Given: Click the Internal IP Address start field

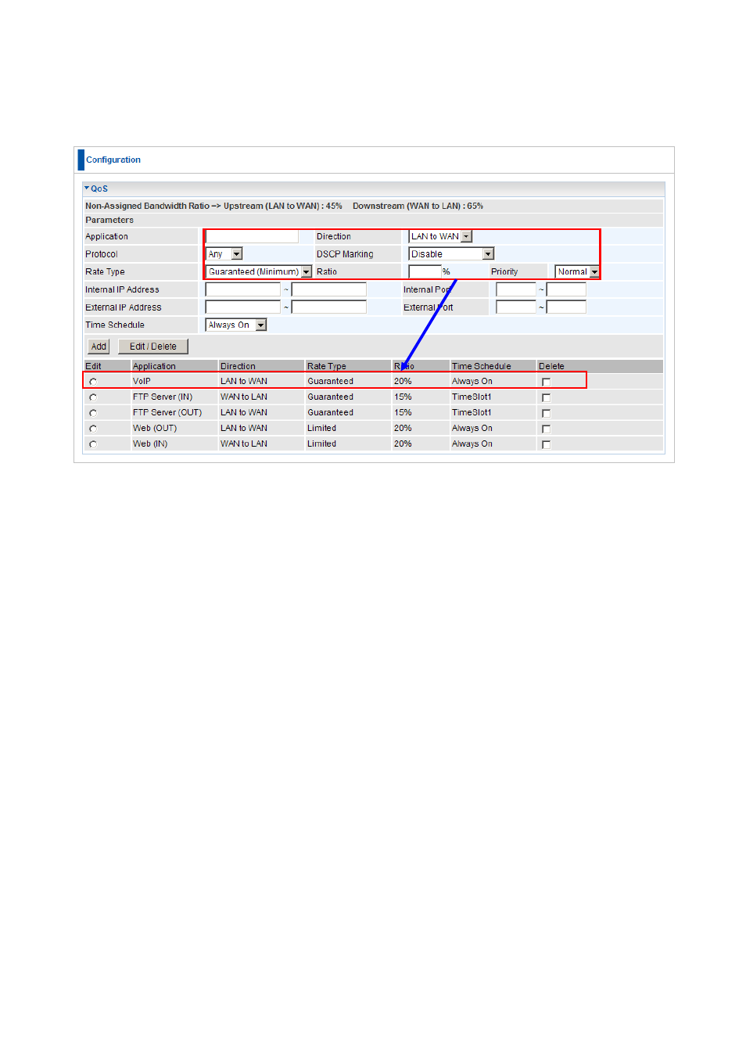Looking at the screenshot, I should point(243,289).
